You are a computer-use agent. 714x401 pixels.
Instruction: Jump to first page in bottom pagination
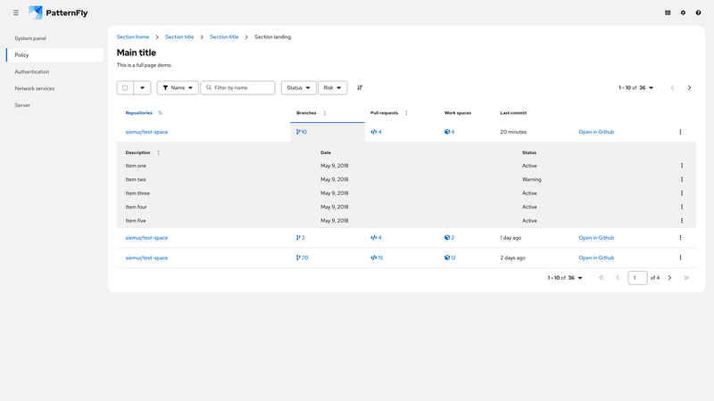click(601, 278)
